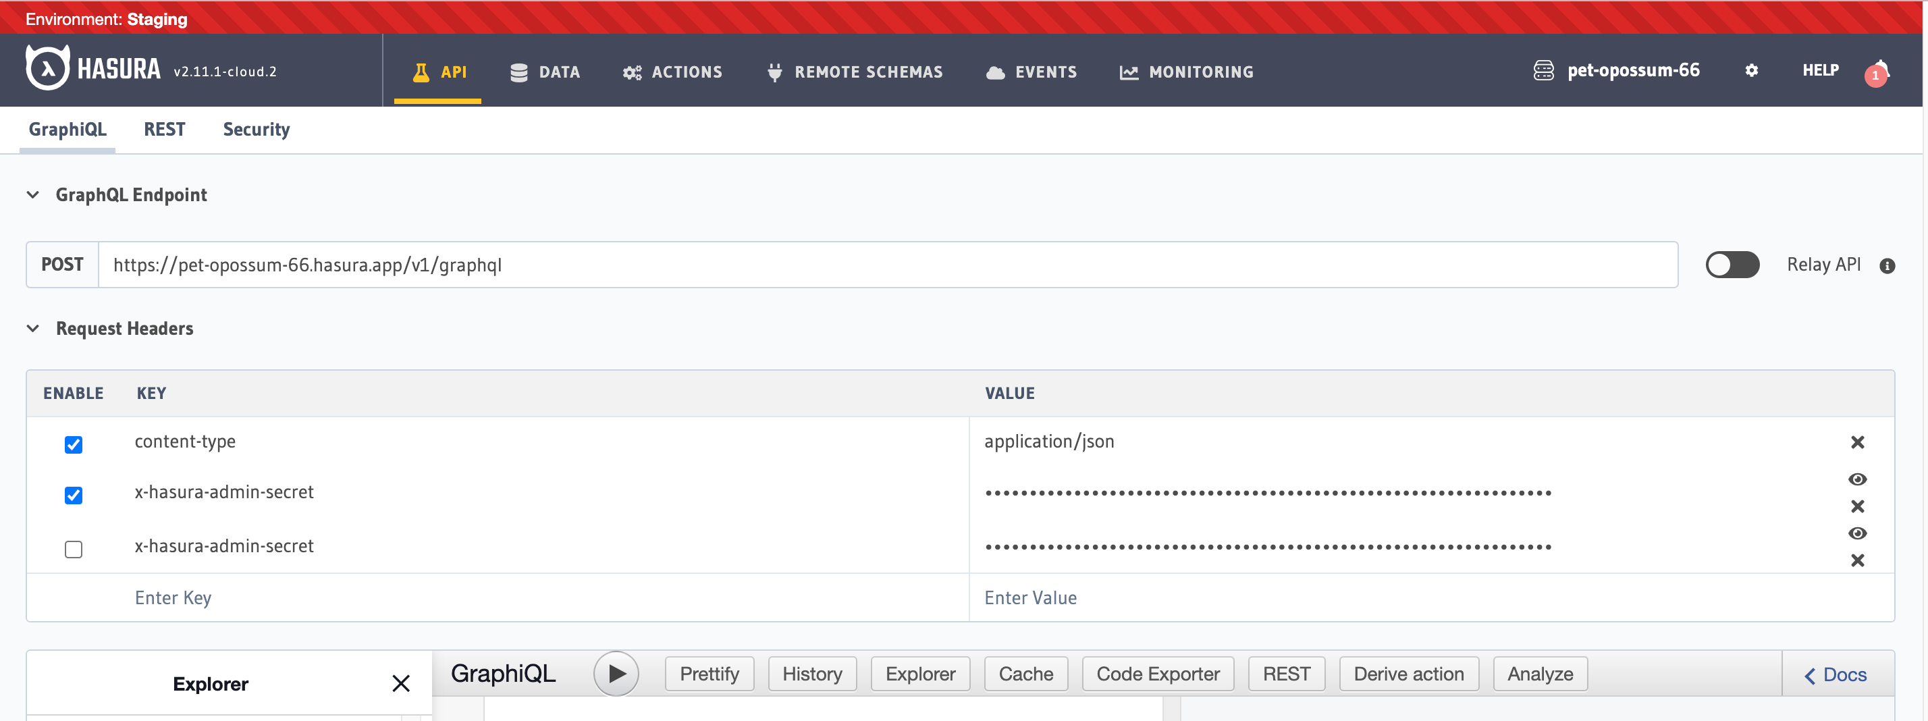
Task: Delete the content-type header row
Action: [1857, 442]
